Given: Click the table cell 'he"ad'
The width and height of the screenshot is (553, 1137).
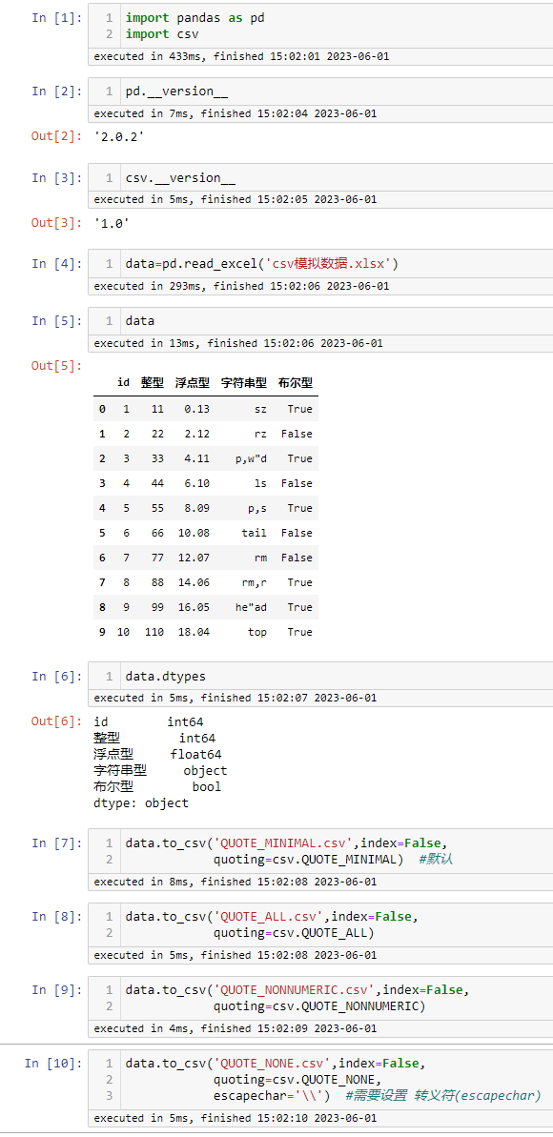Looking at the screenshot, I should tap(251, 607).
